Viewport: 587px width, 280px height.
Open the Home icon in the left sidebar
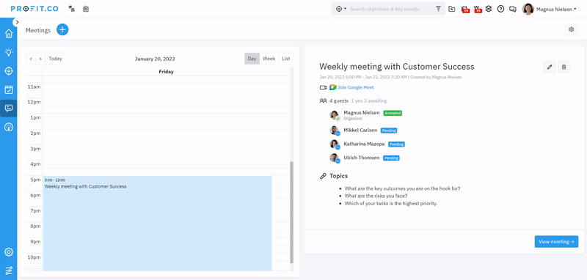point(9,34)
